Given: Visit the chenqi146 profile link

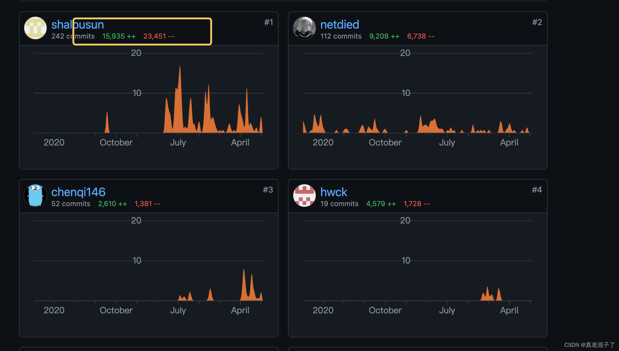Looking at the screenshot, I should pyautogui.click(x=78, y=192).
